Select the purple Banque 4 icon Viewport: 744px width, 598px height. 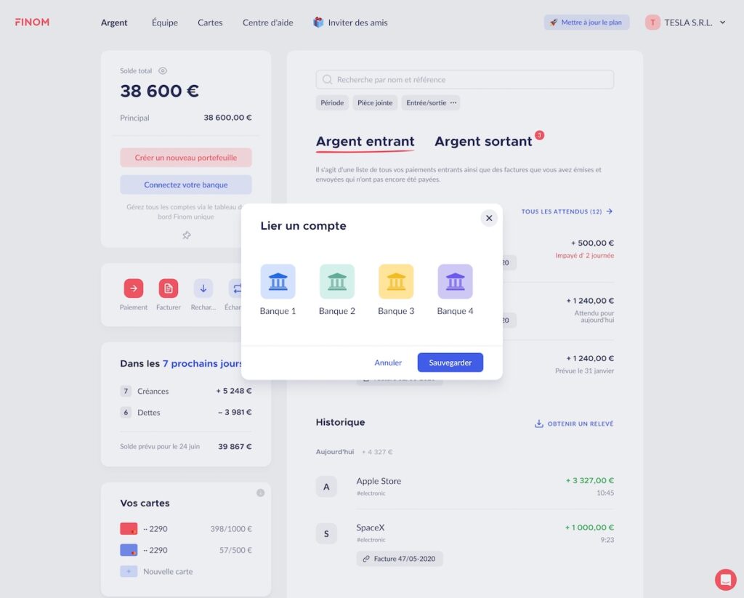(x=455, y=281)
